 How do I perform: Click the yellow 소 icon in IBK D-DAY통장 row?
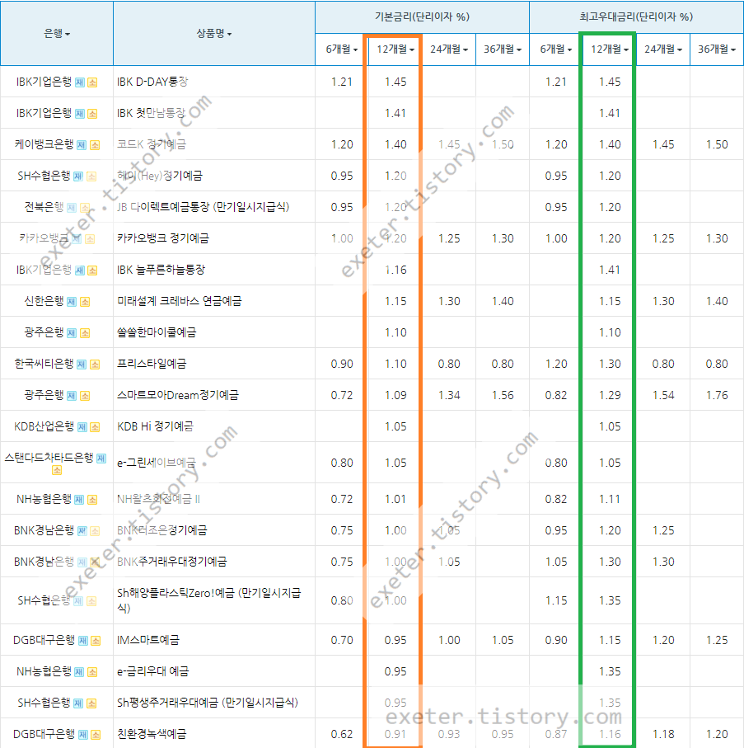point(92,82)
